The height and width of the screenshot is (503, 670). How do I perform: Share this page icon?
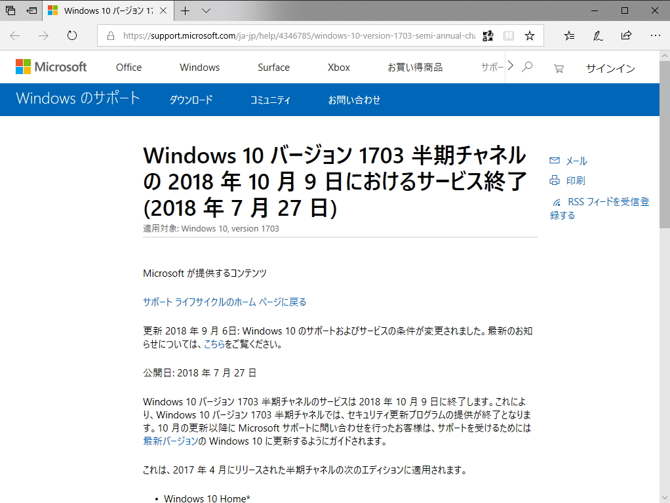point(627,35)
